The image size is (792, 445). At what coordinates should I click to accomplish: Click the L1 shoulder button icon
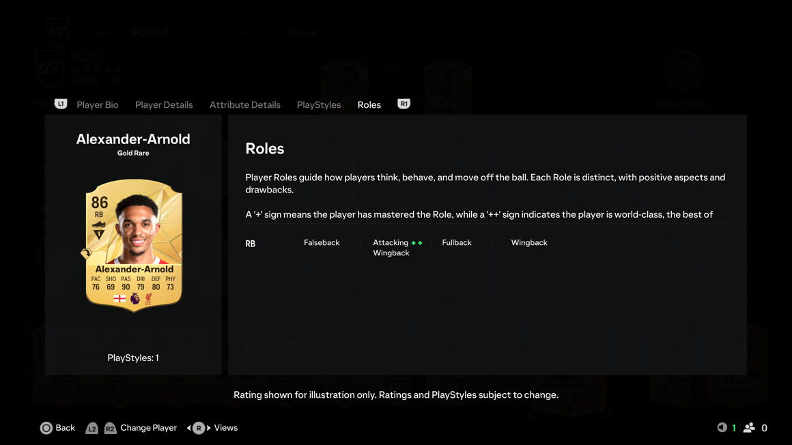(x=61, y=104)
